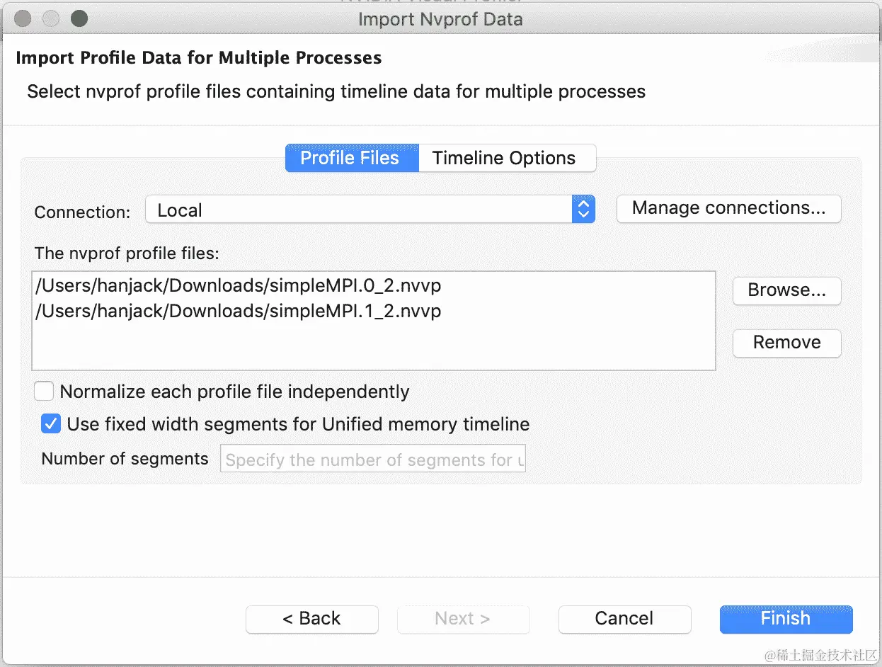Click the Connection dropdown arrow stepper
Screen dimensions: 882x667
583,210
